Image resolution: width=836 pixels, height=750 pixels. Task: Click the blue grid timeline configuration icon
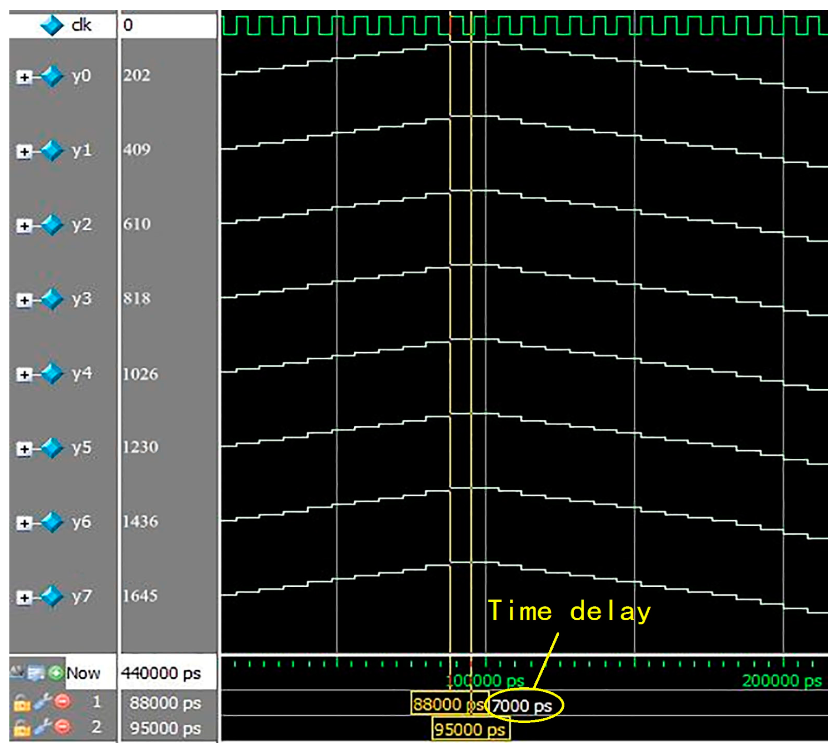tap(36, 673)
